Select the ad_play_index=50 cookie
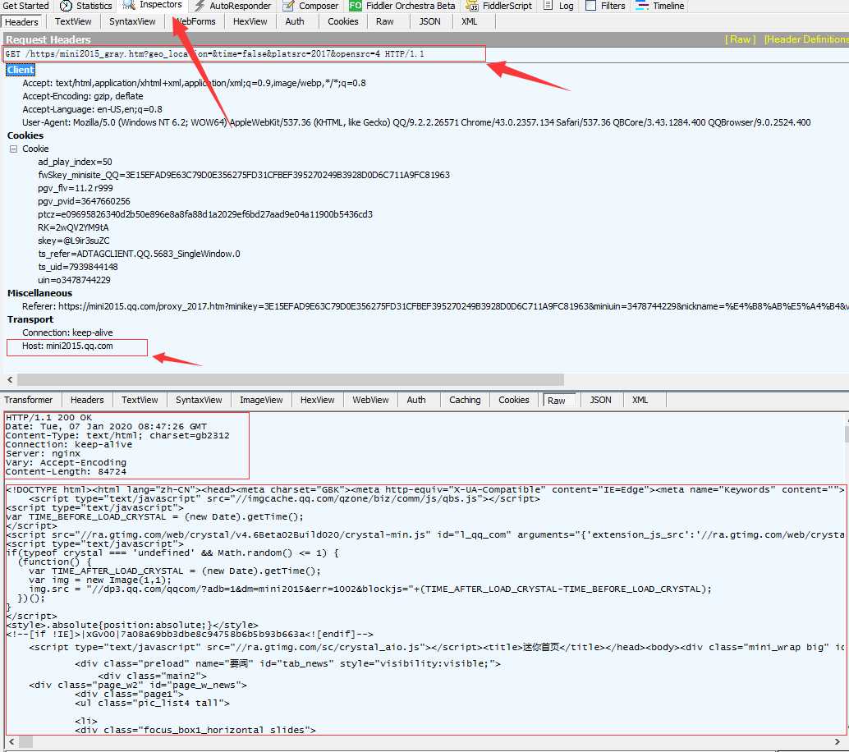 pos(75,162)
